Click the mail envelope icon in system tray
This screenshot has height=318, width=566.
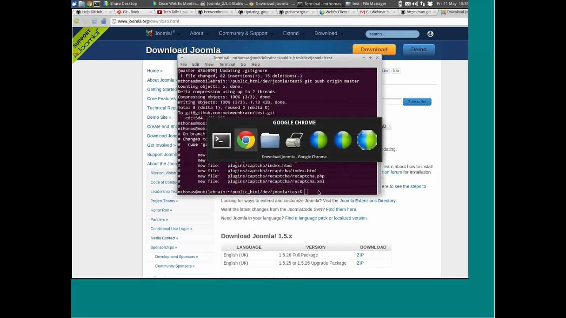[x=407, y=4]
